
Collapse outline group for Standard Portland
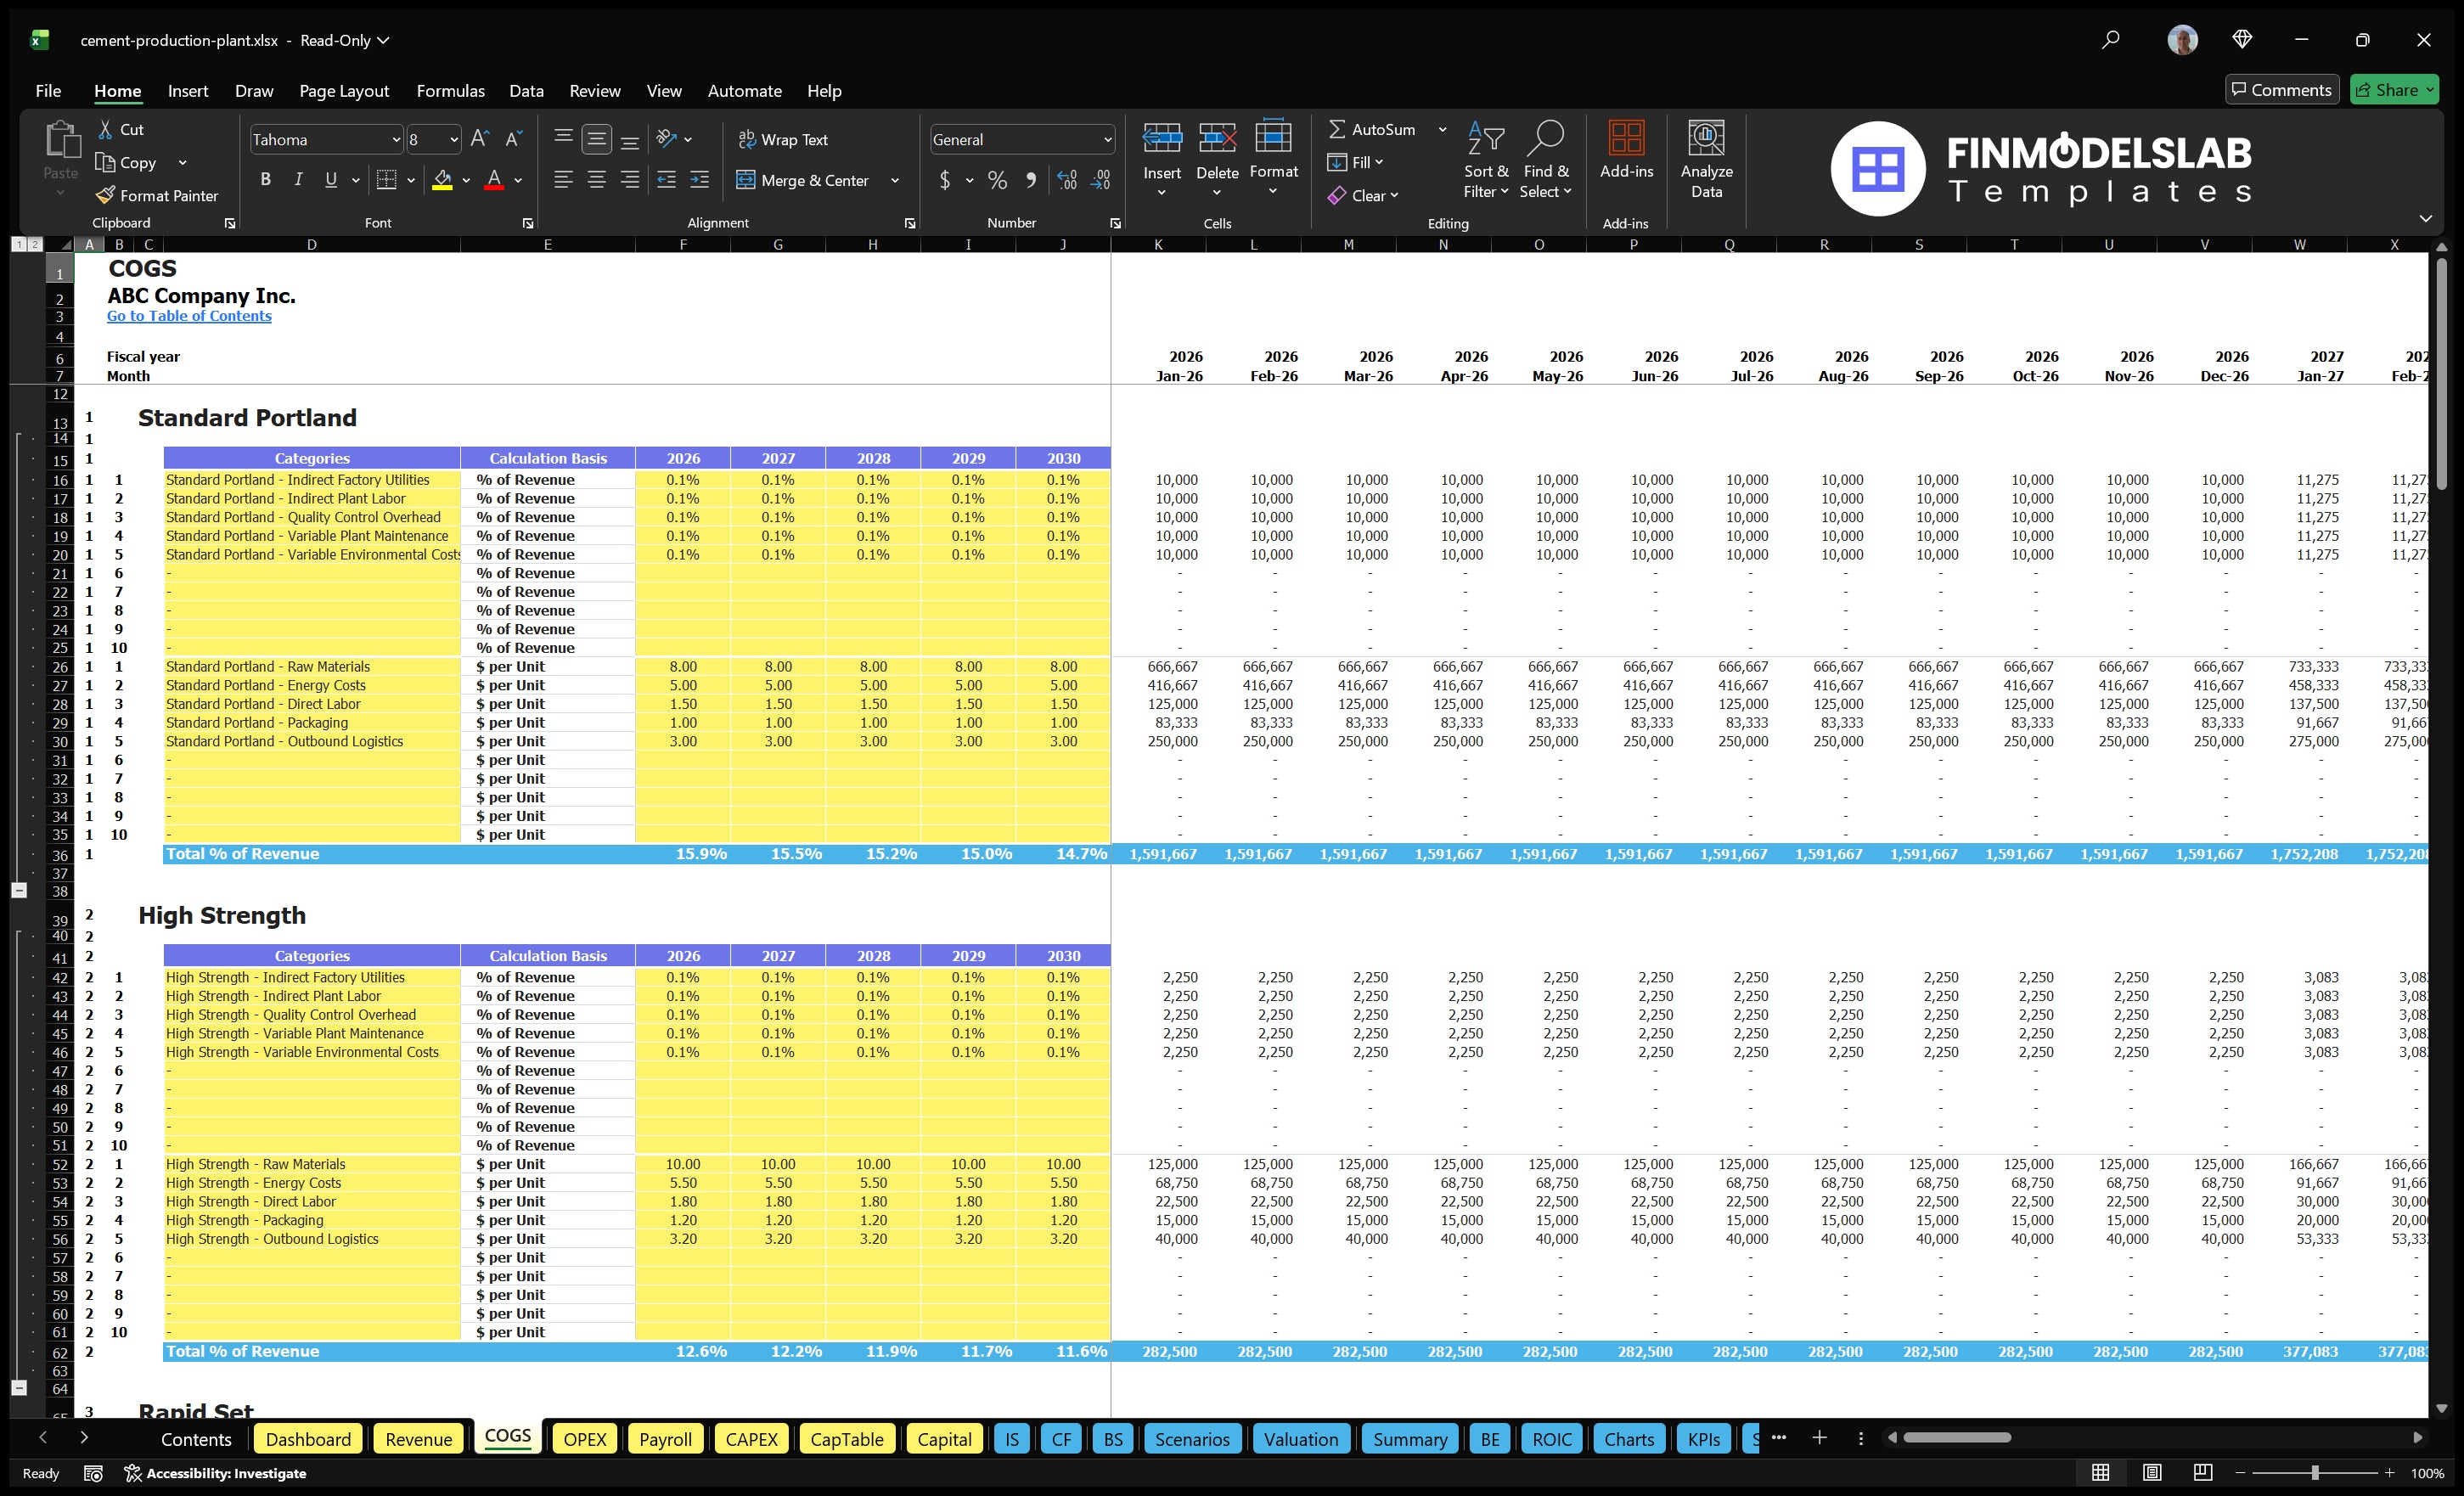point(19,890)
